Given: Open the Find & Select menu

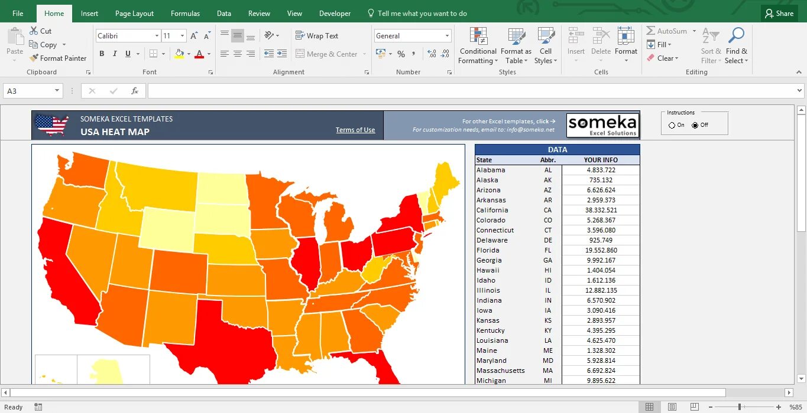Looking at the screenshot, I should [737, 45].
